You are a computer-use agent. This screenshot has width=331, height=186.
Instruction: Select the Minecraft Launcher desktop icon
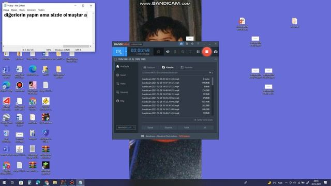click(46, 167)
